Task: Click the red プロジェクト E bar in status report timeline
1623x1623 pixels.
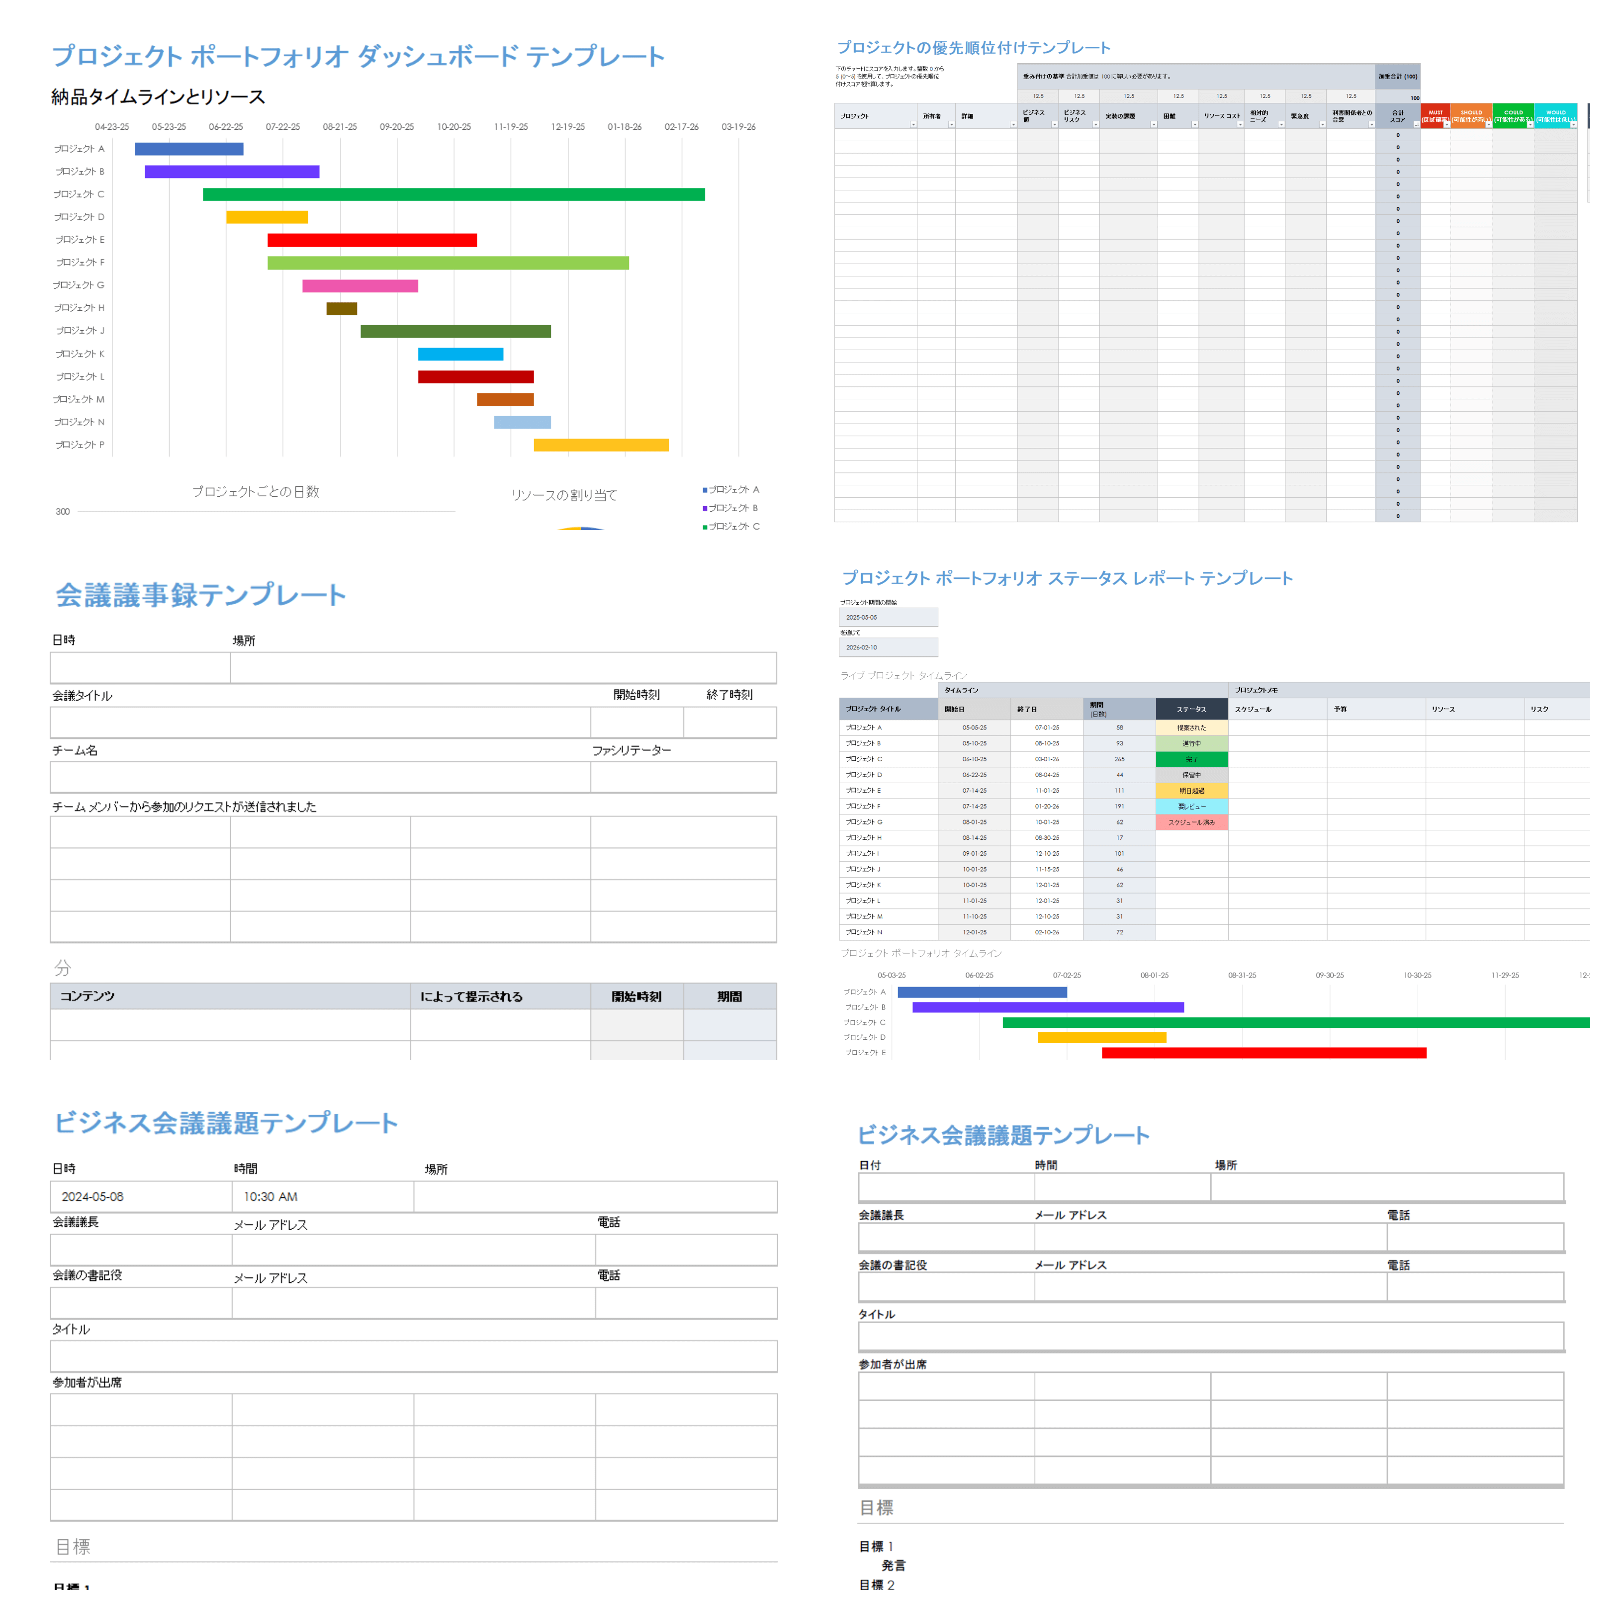Action: coord(1263,1054)
